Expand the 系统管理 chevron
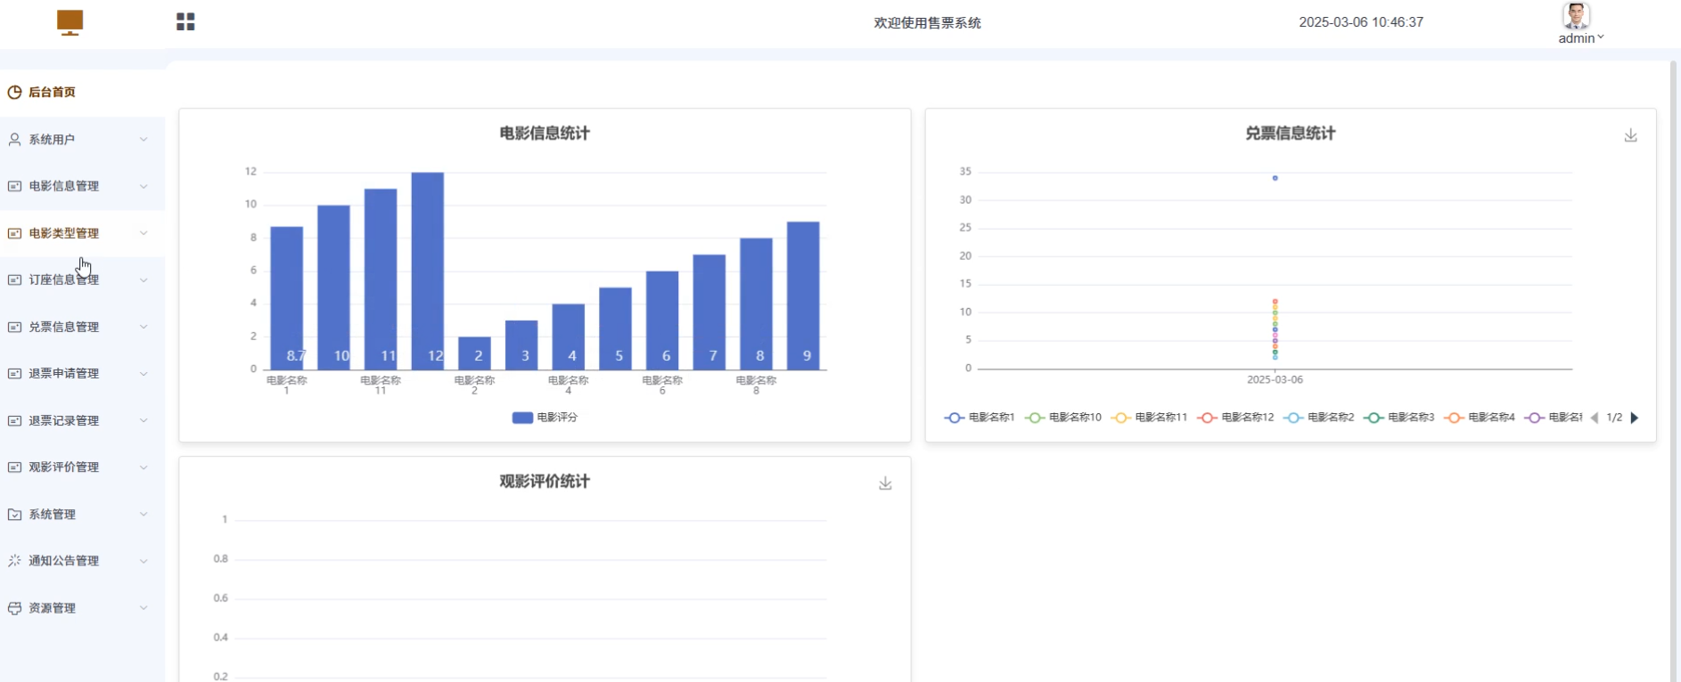 tap(143, 514)
